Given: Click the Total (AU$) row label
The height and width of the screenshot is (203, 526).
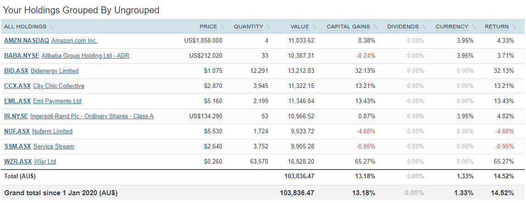Looking at the screenshot, I should point(20,176).
